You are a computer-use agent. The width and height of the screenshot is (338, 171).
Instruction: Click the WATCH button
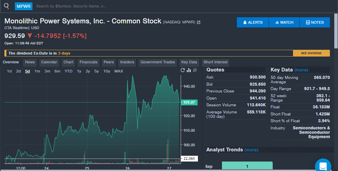tap(284, 22)
